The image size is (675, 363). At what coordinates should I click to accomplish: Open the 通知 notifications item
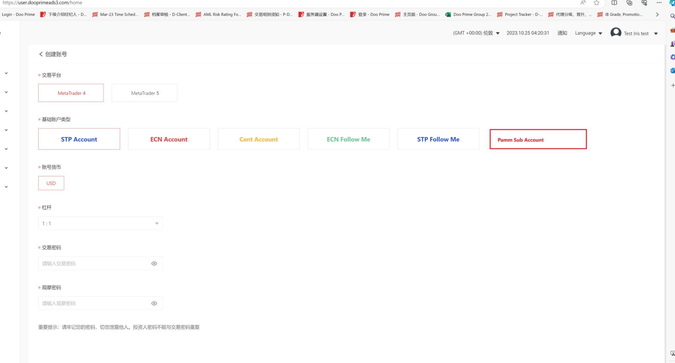pyautogui.click(x=562, y=33)
